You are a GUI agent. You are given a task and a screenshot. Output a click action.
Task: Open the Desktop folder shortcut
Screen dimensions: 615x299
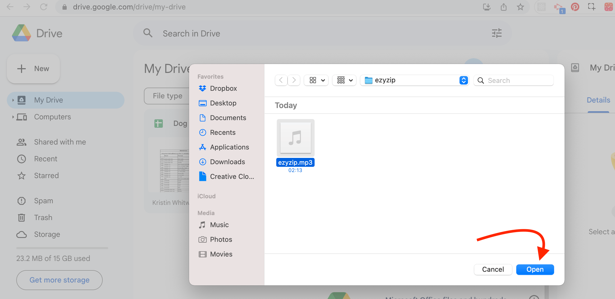[x=223, y=103]
